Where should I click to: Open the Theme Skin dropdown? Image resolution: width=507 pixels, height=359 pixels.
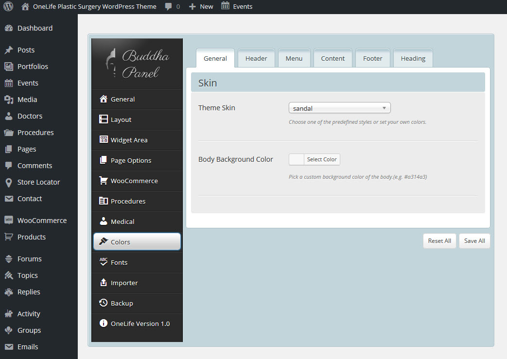pos(339,108)
